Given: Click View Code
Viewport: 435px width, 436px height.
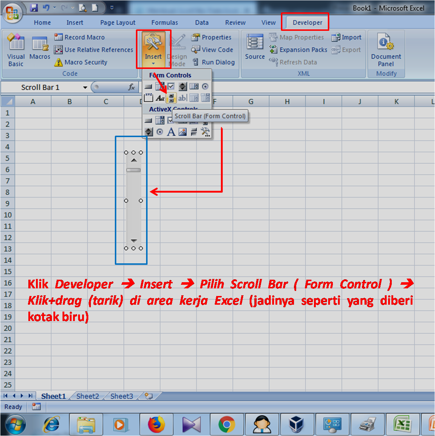Looking at the screenshot, I should tap(212, 50).
